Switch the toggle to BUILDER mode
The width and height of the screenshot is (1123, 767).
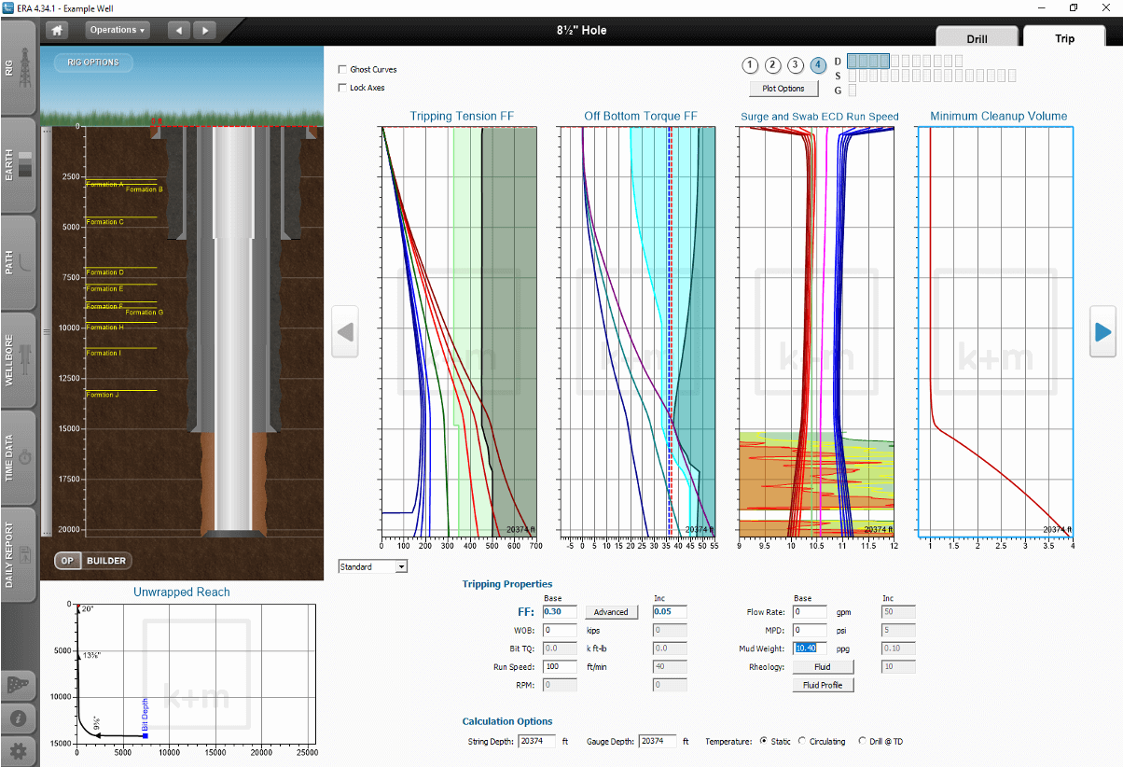[x=106, y=561]
